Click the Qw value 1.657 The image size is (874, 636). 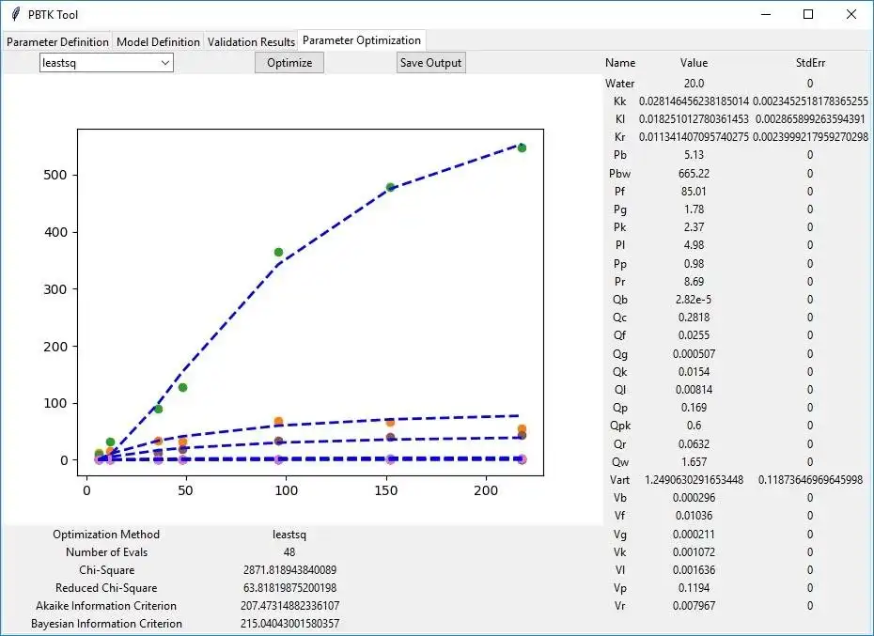[694, 462]
